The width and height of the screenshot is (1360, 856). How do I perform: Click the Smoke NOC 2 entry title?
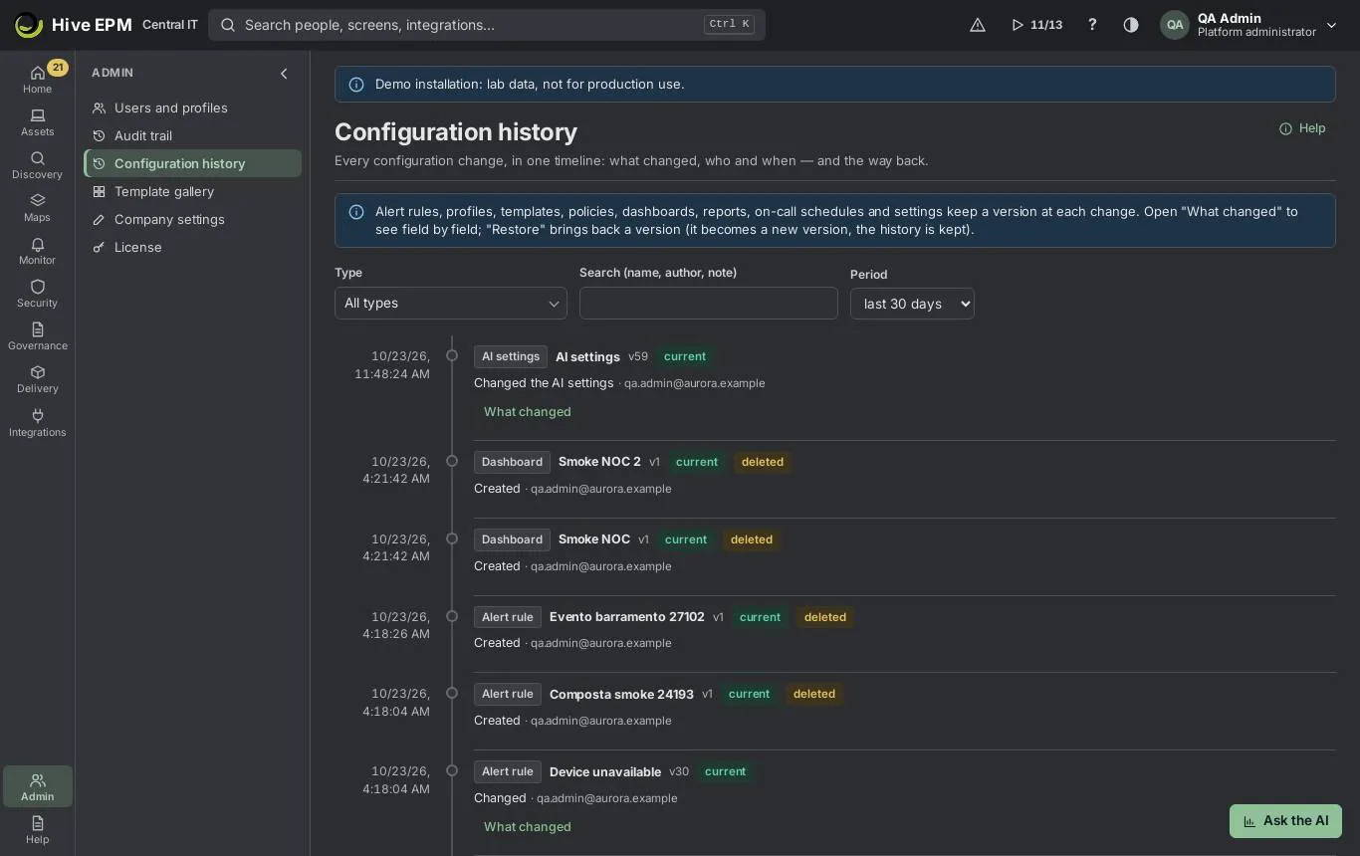coord(599,462)
